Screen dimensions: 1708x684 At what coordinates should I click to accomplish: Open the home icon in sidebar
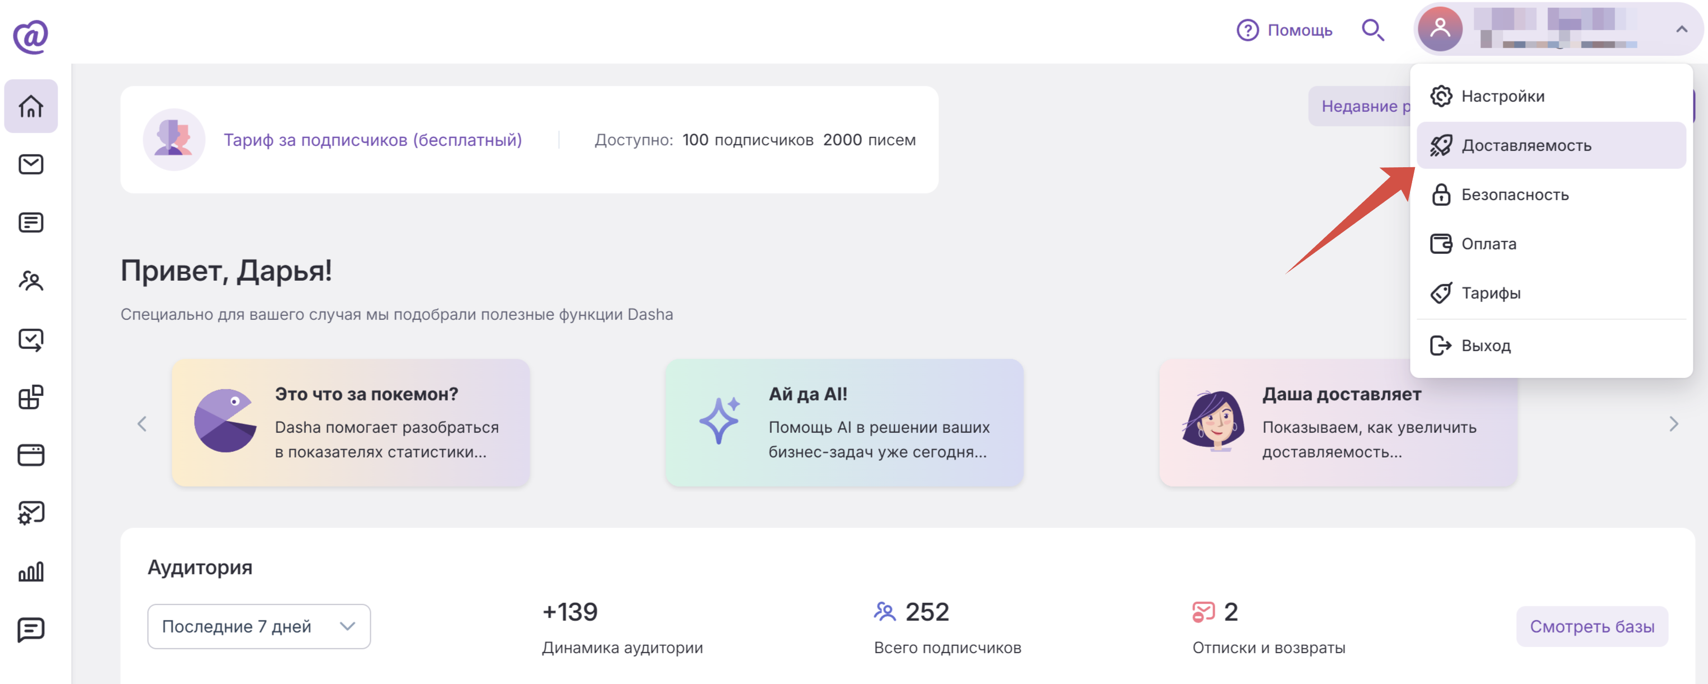(x=31, y=106)
